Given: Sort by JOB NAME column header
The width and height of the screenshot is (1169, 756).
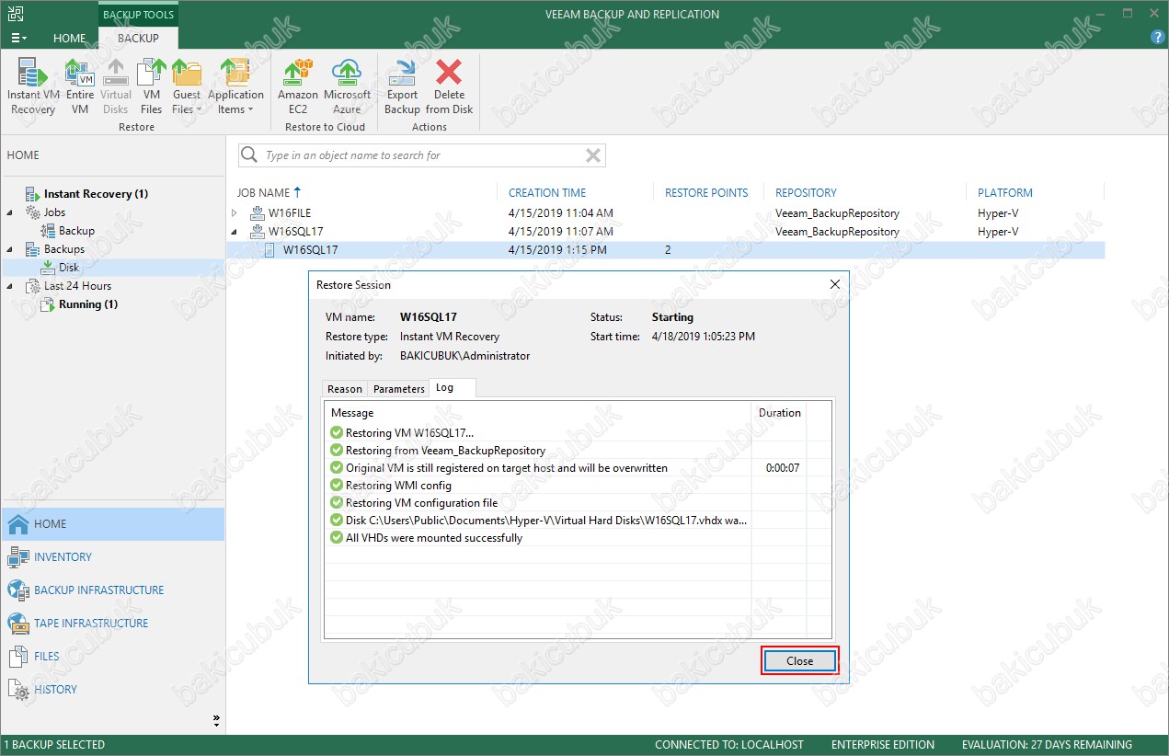Looking at the screenshot, I should pos(264,193).
